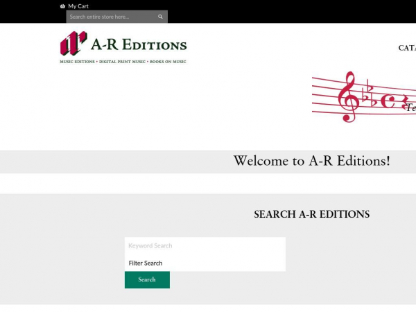Click the music staff banner image
This screenshot has width=416, height=312.
[364, 97]
